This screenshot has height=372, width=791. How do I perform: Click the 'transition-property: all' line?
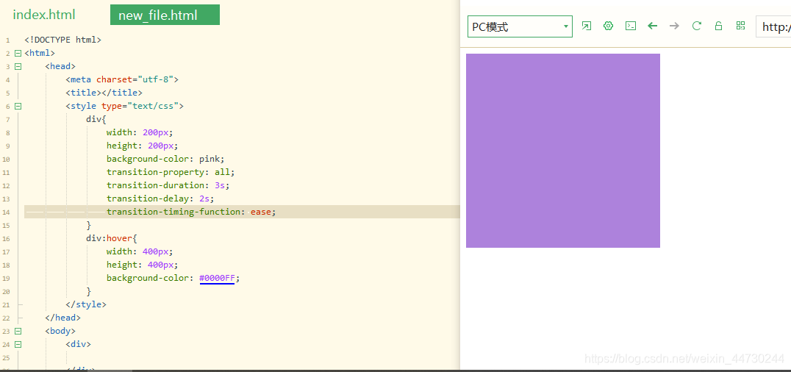[x=171, y=172]
